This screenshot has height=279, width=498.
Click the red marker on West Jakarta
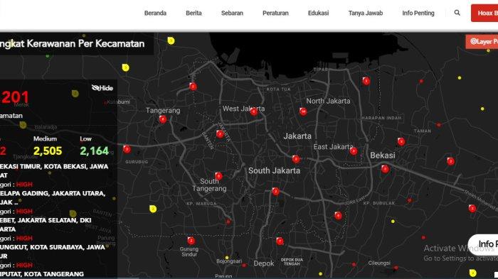point(253,111)
